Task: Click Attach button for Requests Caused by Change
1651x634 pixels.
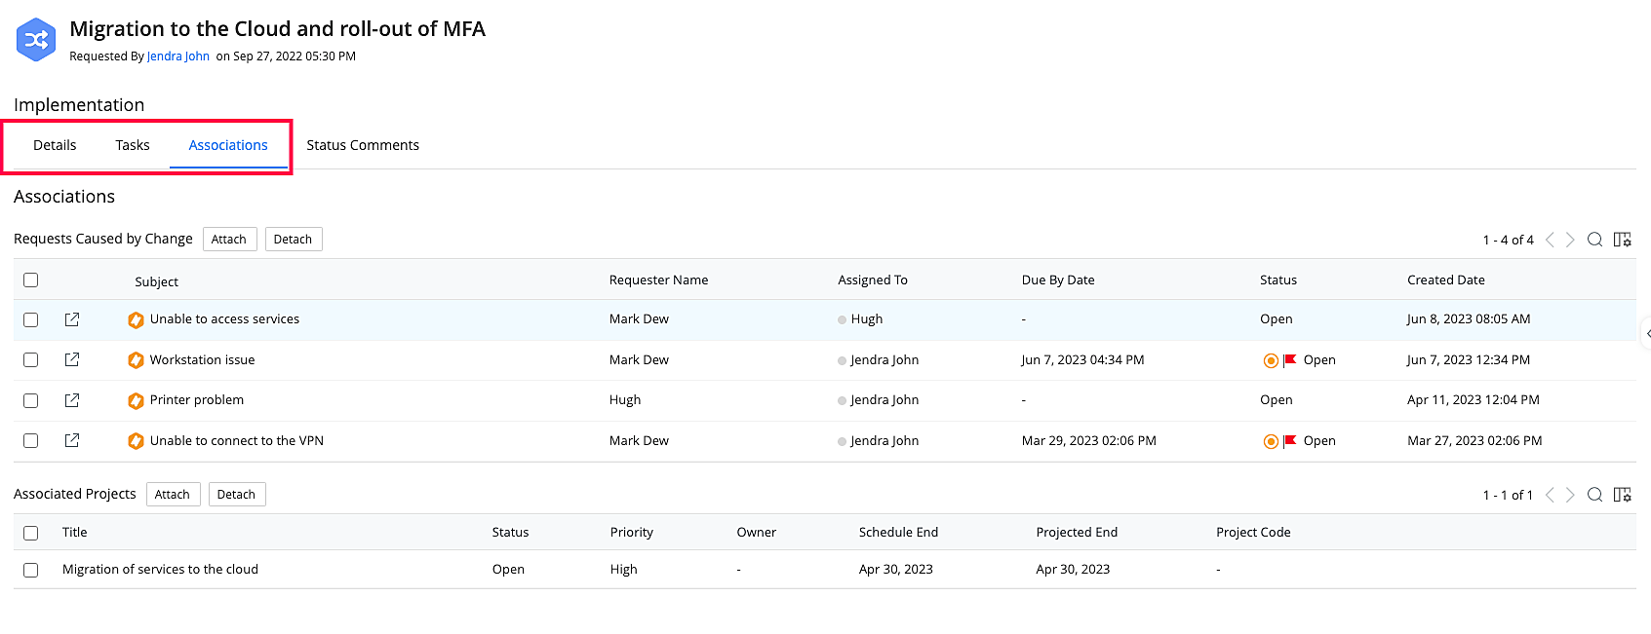Action: [229, 240]
